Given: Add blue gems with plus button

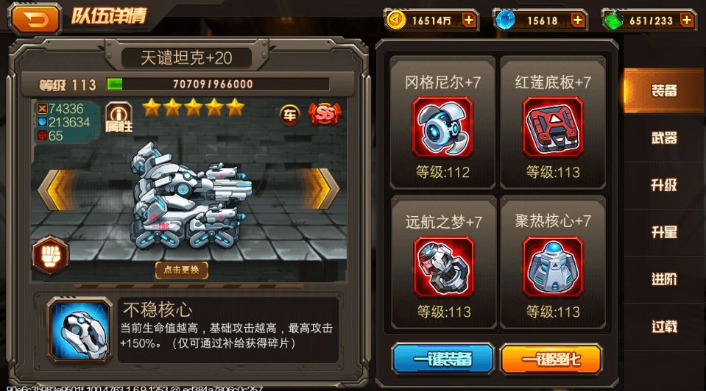Looking at the screenshot, I should [x=578, y=21].
